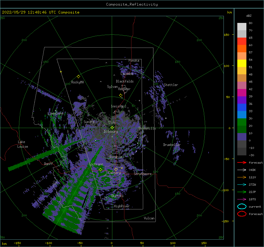Click the Lake Louise label

(x=23, y=144)
